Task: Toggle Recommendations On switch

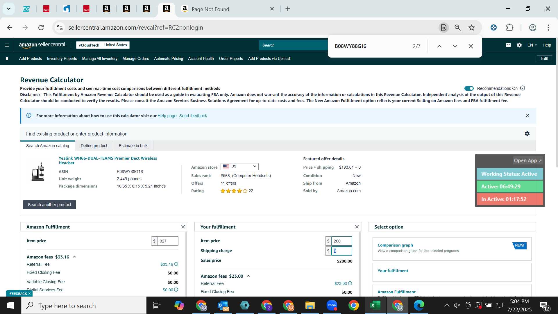Action: point(469,88)
